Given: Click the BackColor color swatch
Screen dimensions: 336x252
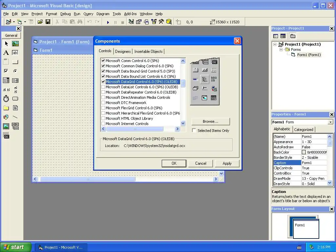Looking at the screenshot, I should 304,152.
